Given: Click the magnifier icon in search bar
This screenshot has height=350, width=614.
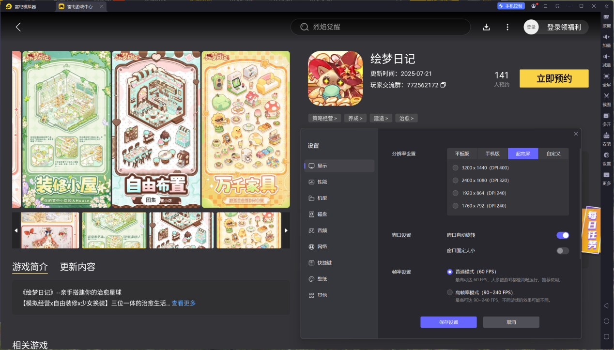Looking at the screenshot, I should click(x=305, y=27).
